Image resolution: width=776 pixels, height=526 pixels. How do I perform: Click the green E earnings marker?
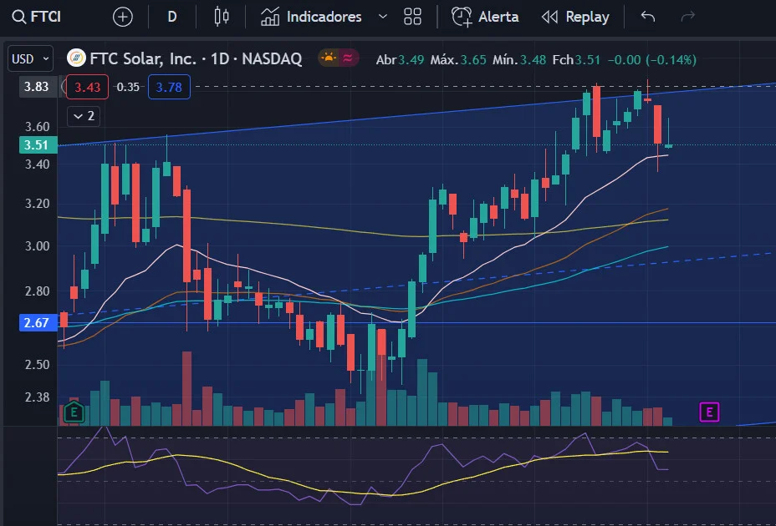click(74, 412)
